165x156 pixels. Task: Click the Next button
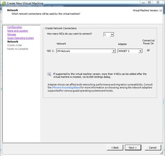(x=133, y=148)
